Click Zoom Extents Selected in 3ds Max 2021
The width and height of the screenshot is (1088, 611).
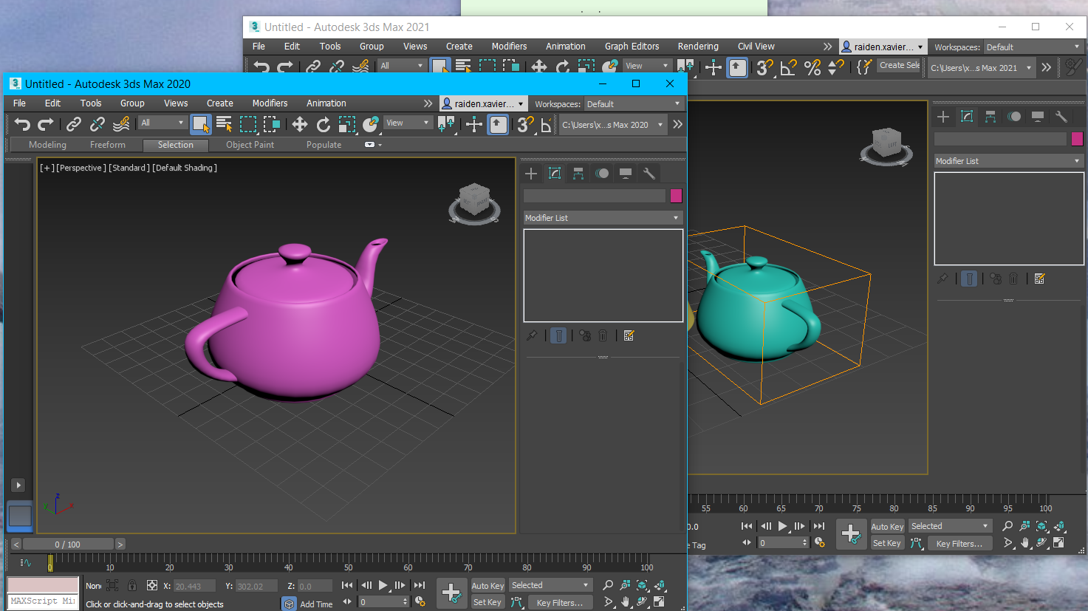click(x=1041, y=526)
